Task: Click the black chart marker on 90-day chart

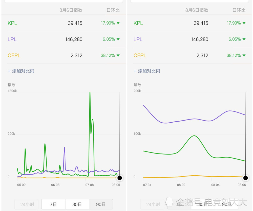Action: pos(120,178)
